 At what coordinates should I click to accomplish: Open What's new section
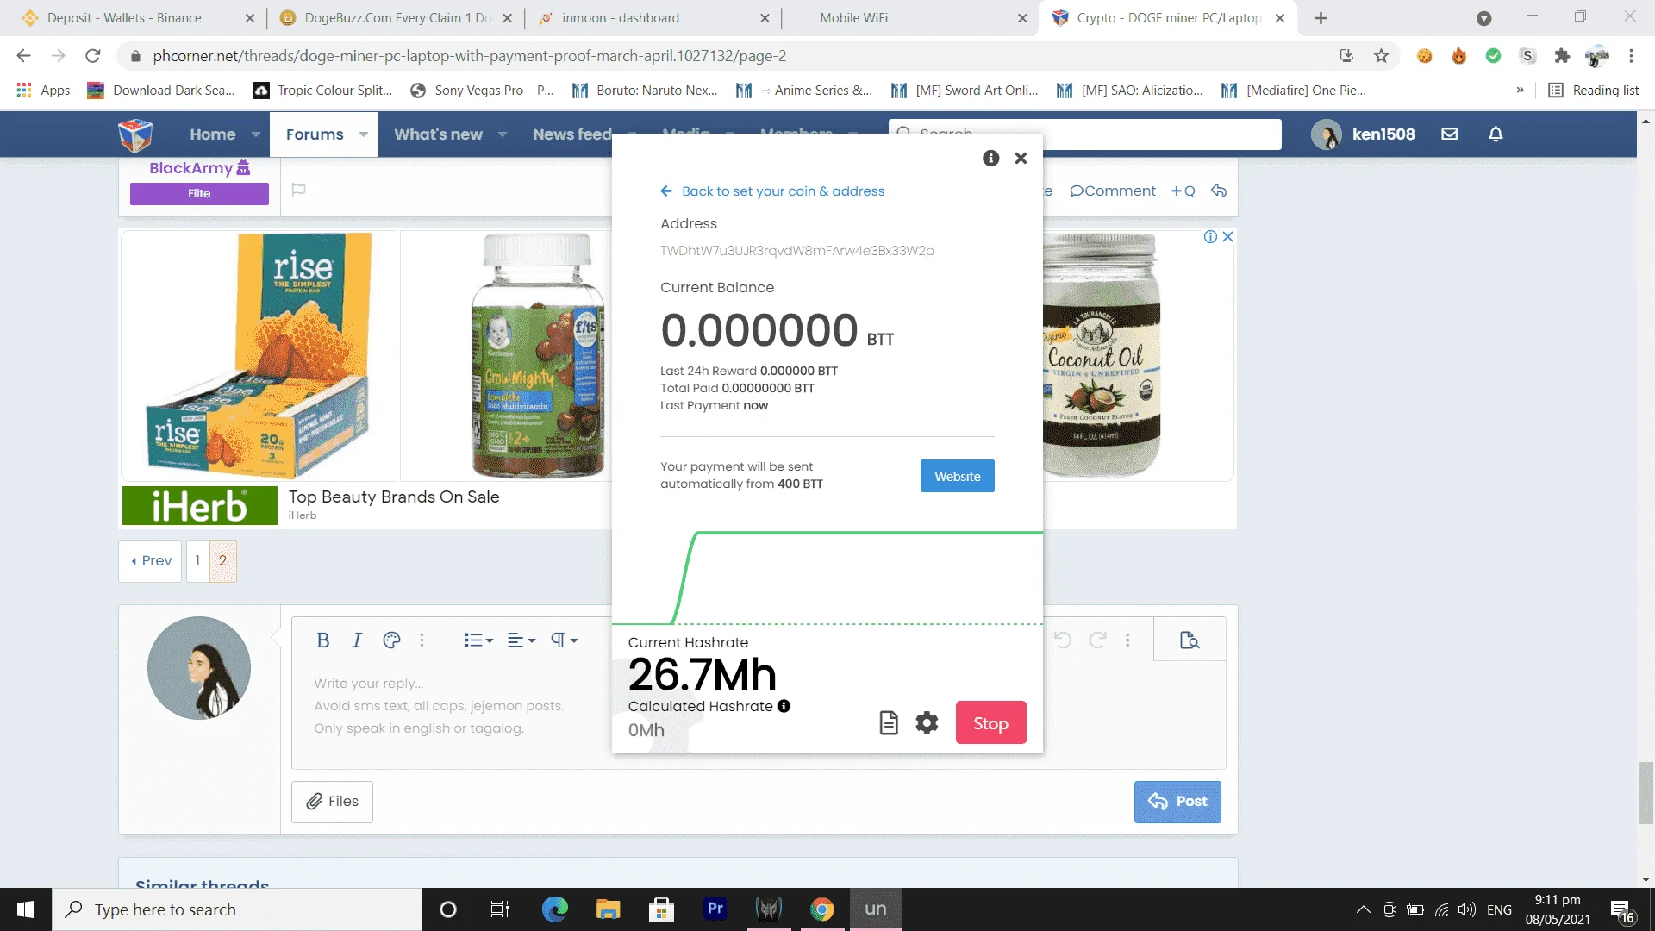click(438, 134)
